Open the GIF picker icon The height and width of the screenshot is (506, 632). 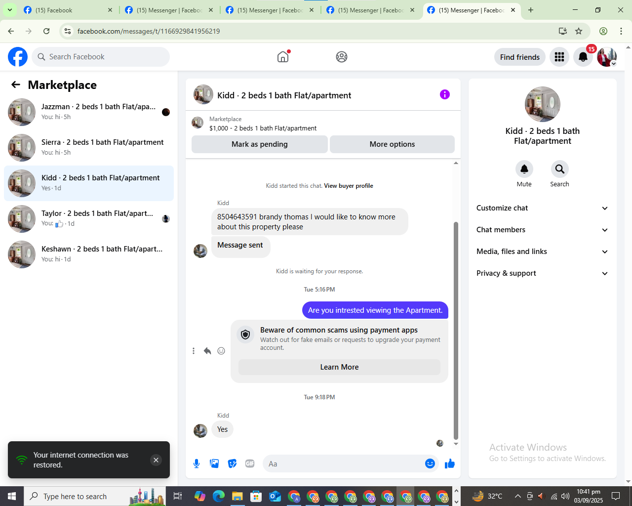(x=250, y=464)
